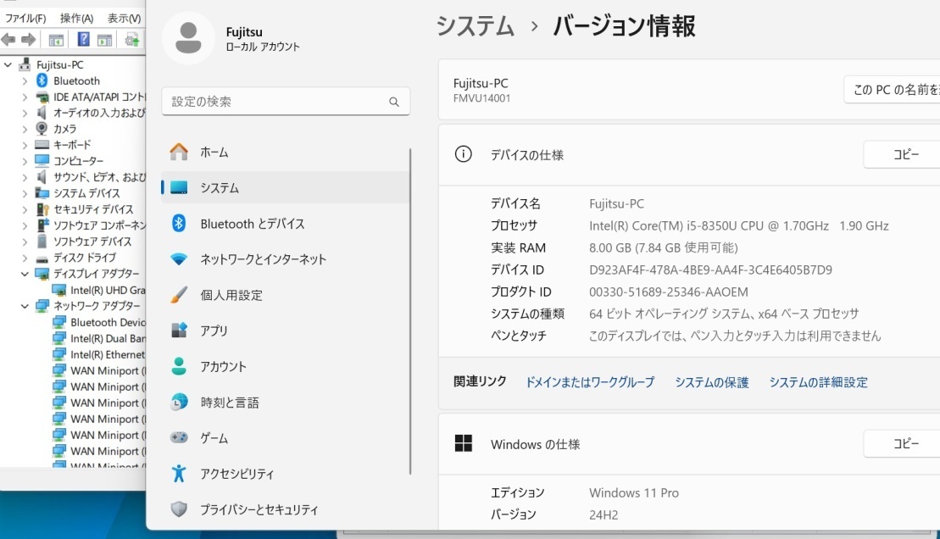This screenshot has height=539, width=940.
Task: Click the privacy shield icon
Action: click(x=179, y=509)
